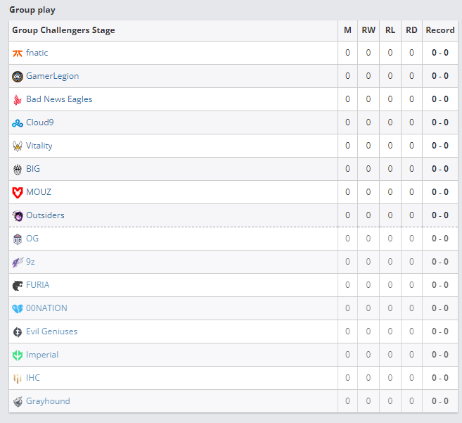462x423 pixels.
Task: Click the GamerLegion team logo icon
Action: [x=18, y=76]
